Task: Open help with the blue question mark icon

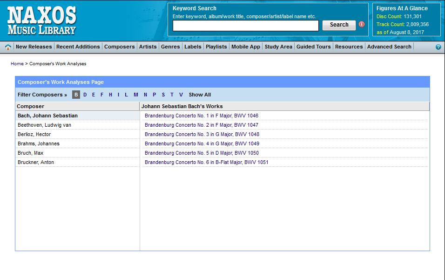Action: [x=438, y=47]
